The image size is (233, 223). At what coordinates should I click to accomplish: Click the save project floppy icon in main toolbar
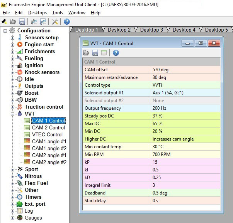(22, 22)
